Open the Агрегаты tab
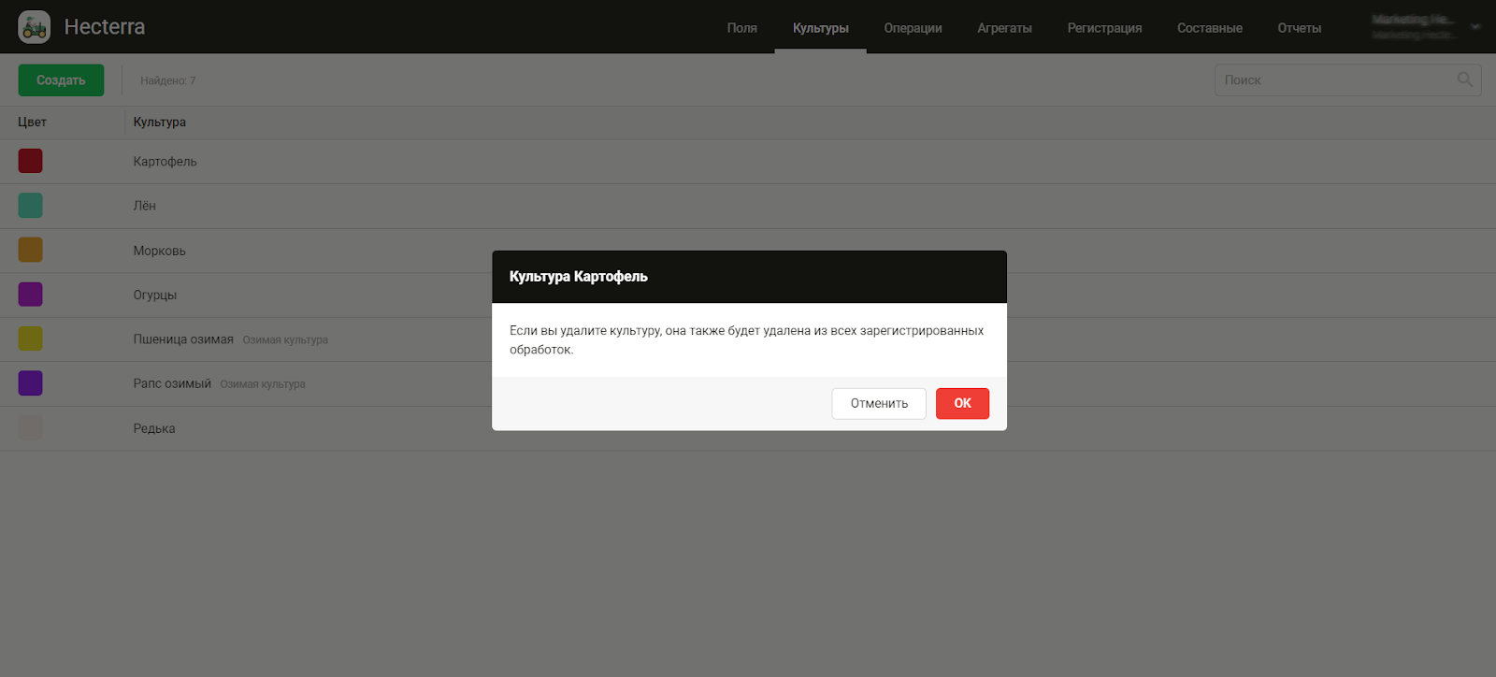 click(x=1004, y=28)
